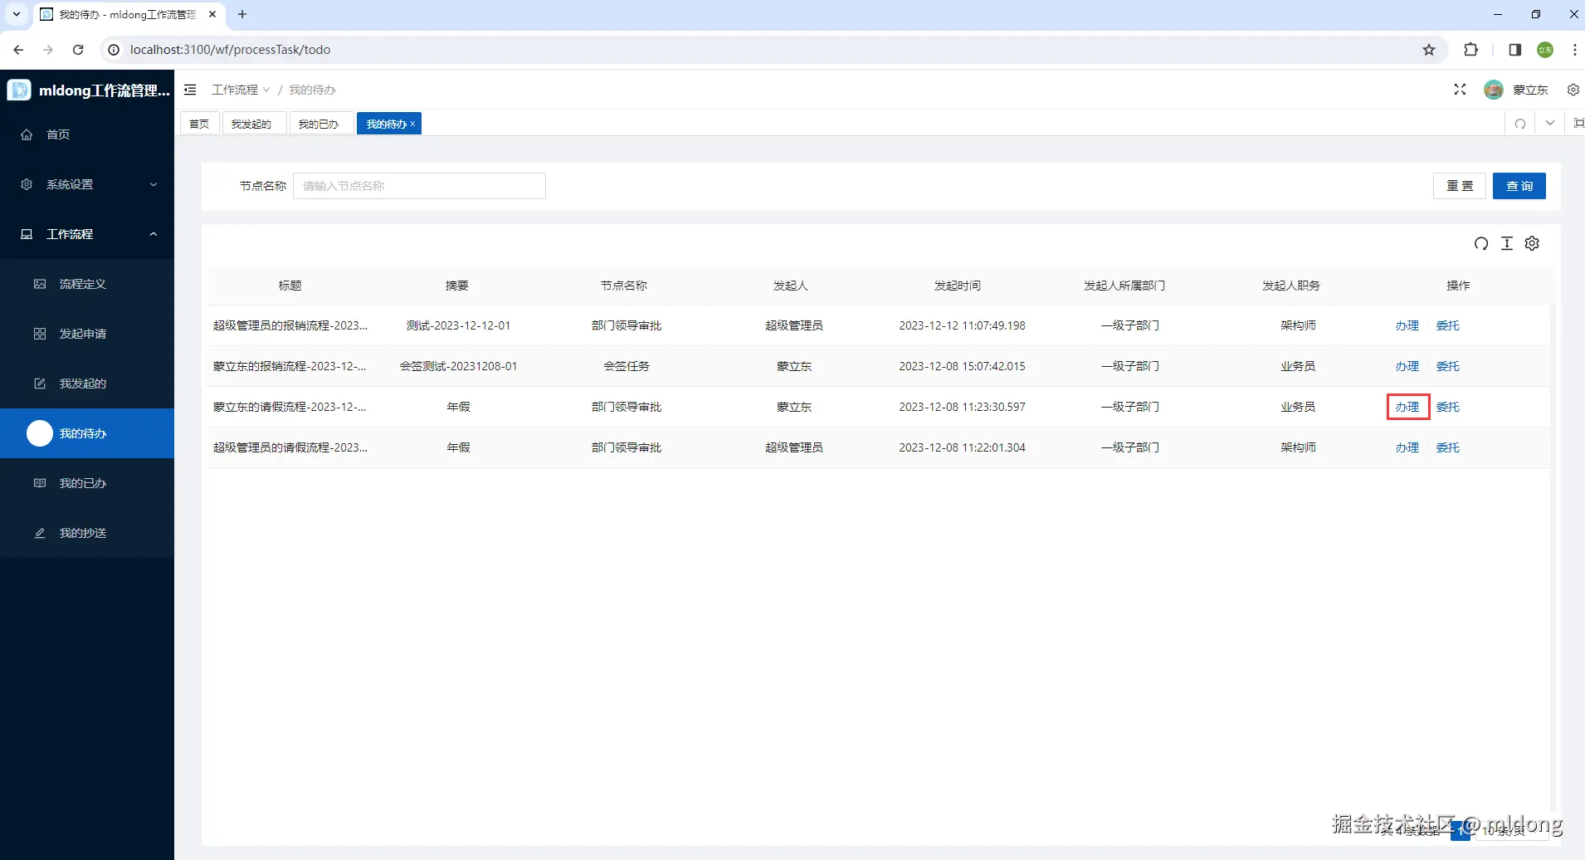Focus the 节点名称 input field
The image size is (1585, 860).
pyautogui.click(x=419, y=186)
